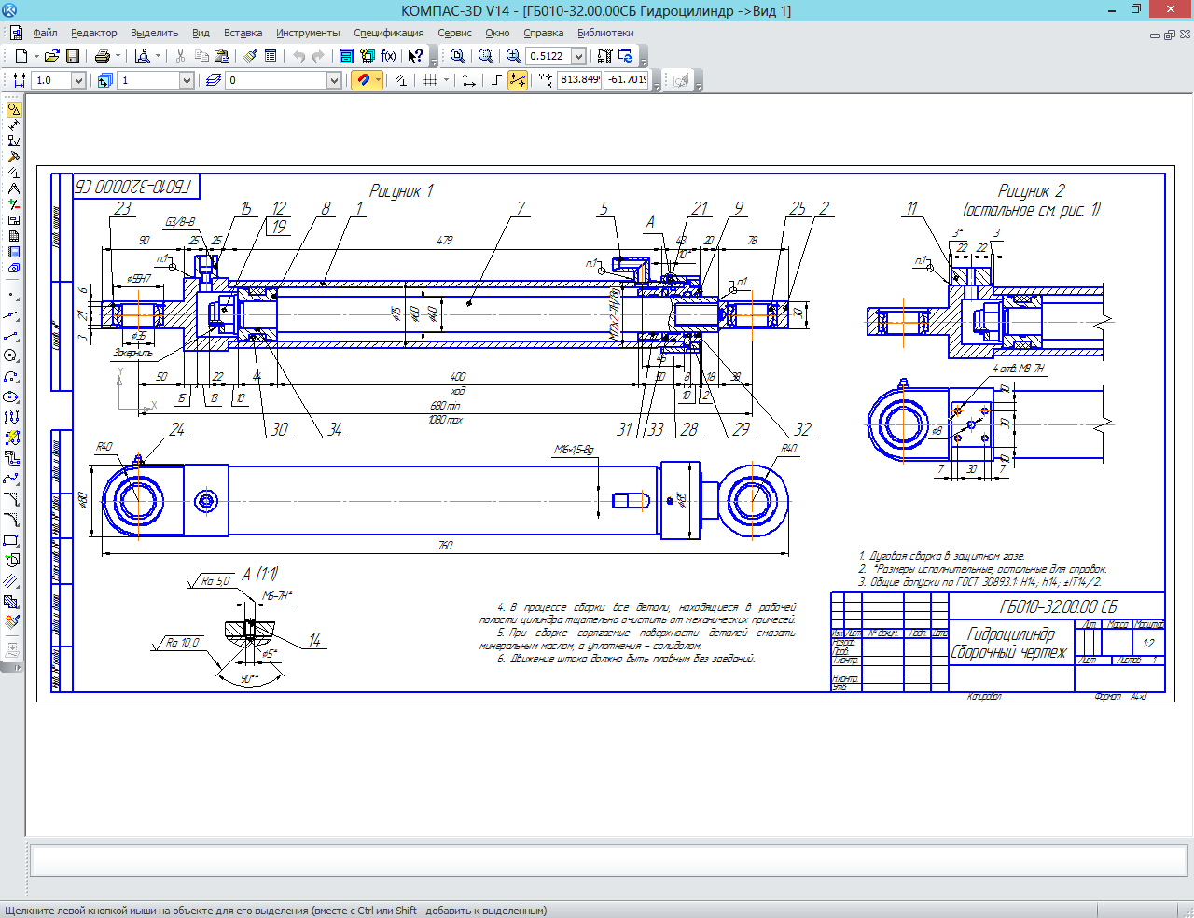The image size is (1194, 918).
Task: Save the drawing with floppy icon
Action: click(x=73, y=56)
